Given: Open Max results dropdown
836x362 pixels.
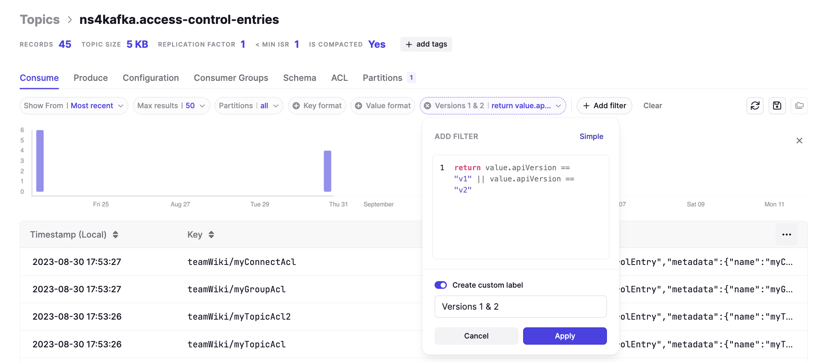Looking at the screenshot, I should (171, 106).
